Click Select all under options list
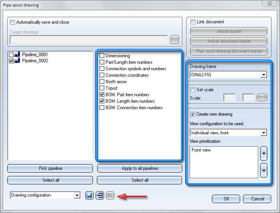 [x=140, y=180]
